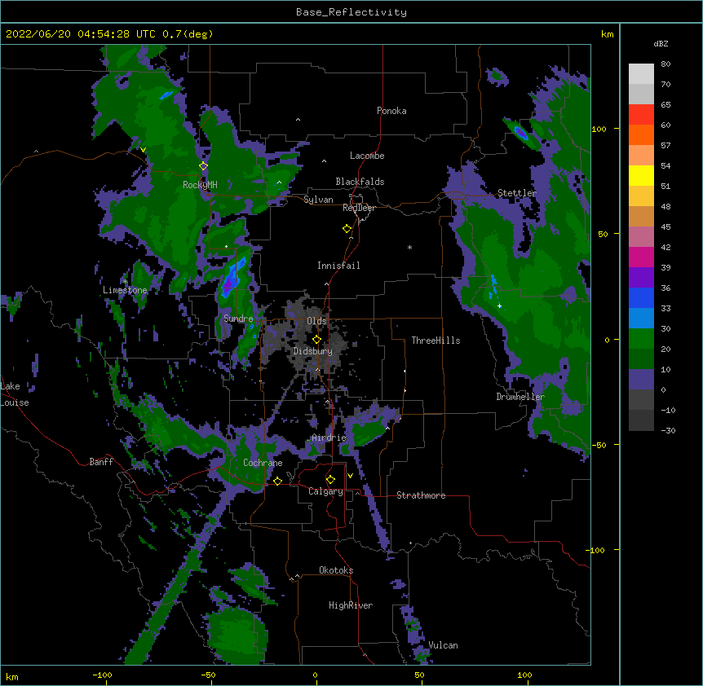Click the -50 tick on bottom axis

point(208,675)
